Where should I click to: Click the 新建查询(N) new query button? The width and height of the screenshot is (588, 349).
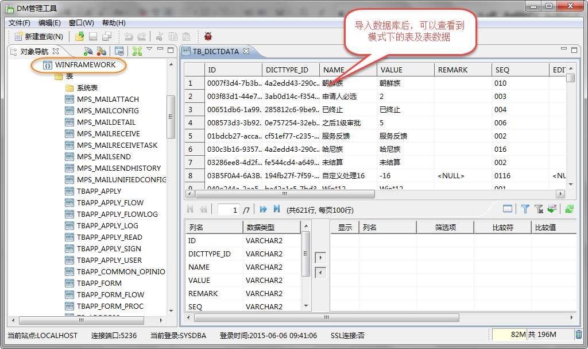(39, 36)
